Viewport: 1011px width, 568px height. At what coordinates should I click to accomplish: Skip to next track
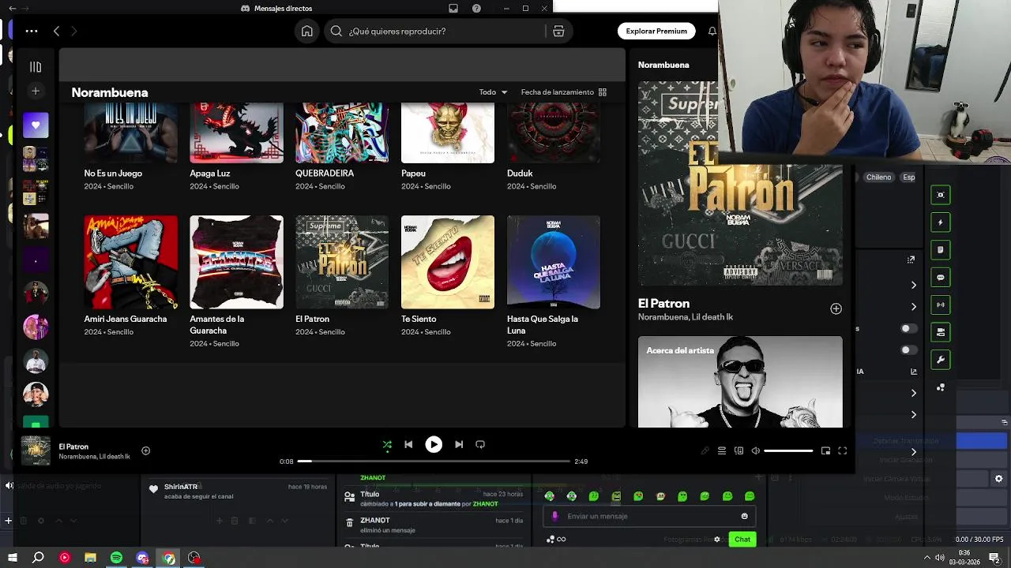459,444
